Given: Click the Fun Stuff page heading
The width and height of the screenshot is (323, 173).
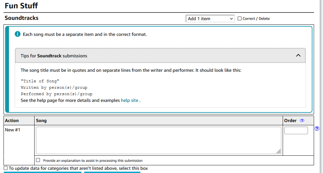Looking at the screenshot, I should click(21, 5).
